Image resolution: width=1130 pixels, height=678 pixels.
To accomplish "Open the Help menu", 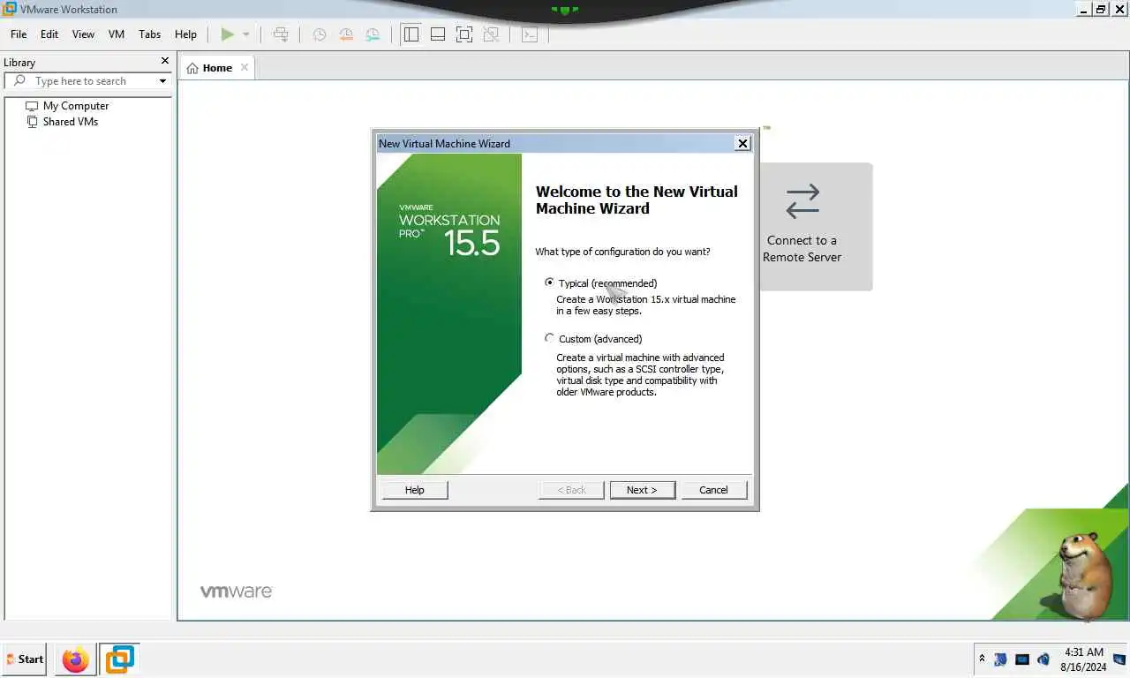I will click(185, 34).
